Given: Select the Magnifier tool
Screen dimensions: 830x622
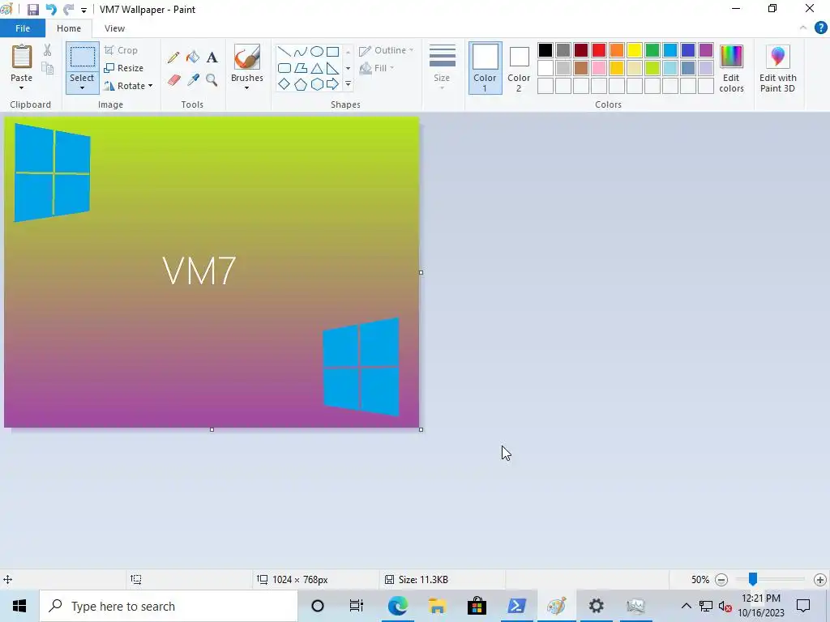Looking at the screenshot, I should 212,80.
